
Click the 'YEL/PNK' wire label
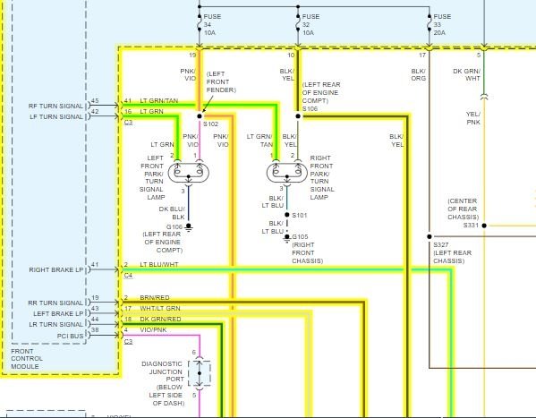[473, 118]
